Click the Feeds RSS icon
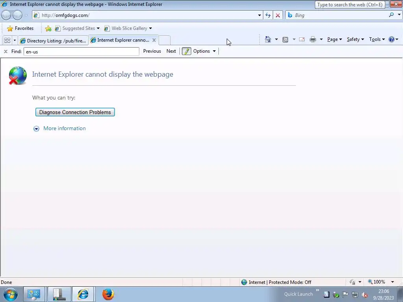Screen dimensions: 403x302 click(285, 39)
